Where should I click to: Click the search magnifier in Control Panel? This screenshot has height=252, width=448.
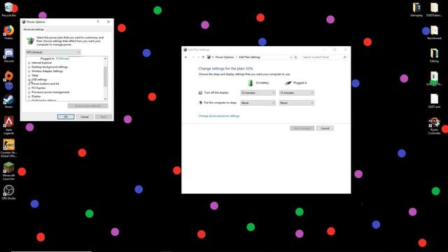click(344, 57)
